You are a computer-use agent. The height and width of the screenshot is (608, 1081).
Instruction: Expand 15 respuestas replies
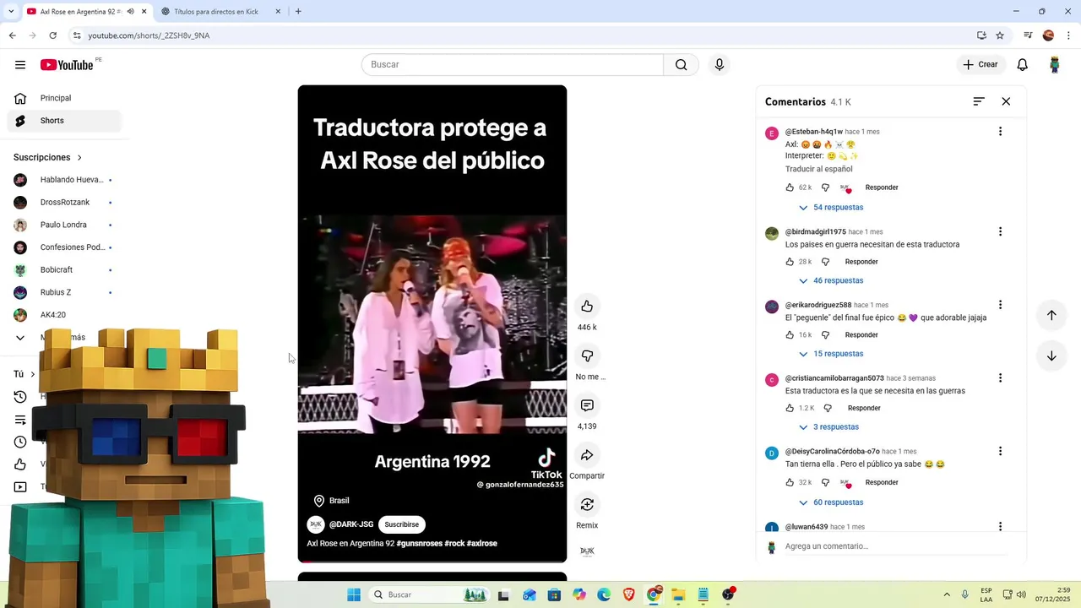coord(830,354)
